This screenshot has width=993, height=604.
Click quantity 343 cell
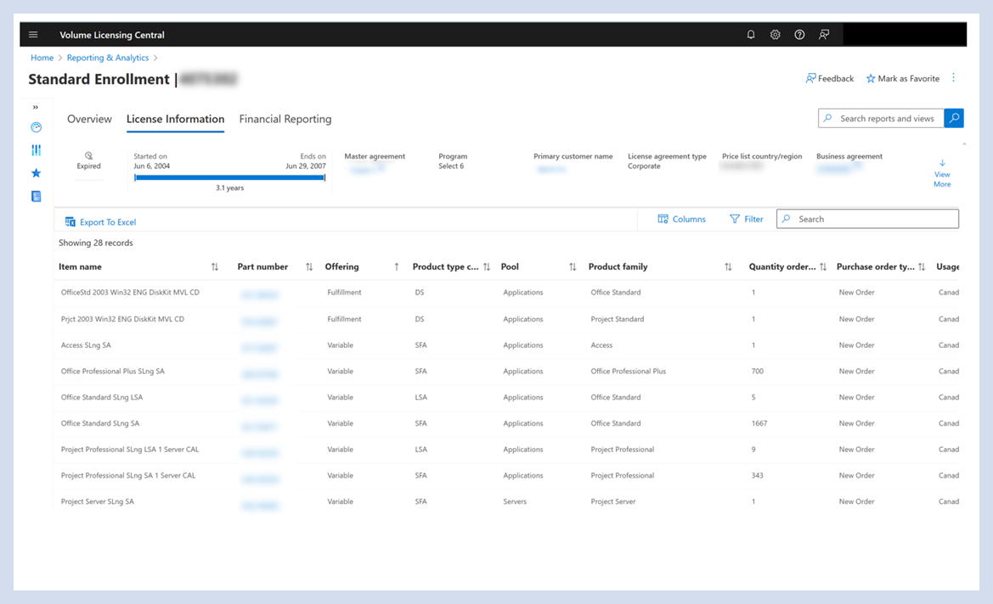(x=758, y=476)
